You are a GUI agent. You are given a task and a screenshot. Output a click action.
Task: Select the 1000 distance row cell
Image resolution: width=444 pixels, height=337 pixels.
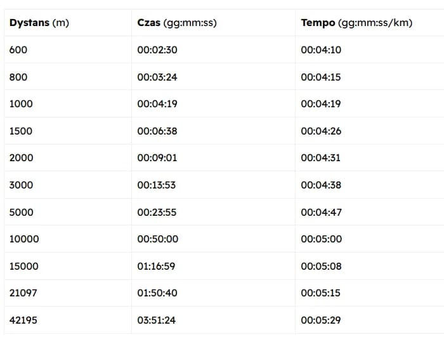pyautogui.click(x=21, y=103)
